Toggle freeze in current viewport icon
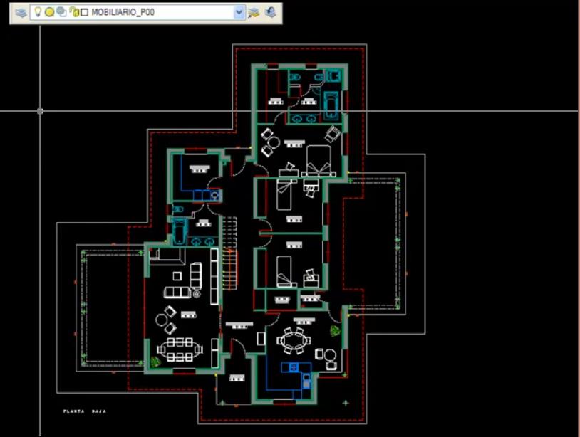Image resolution: width=580 pixels, height=437 pixels. coord(61,12)
